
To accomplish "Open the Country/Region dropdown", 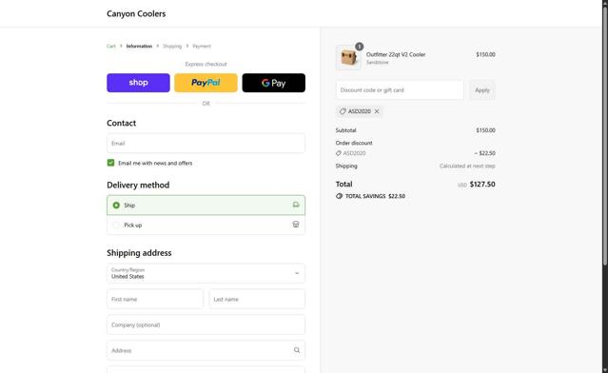I will click(x=206, y=273).
